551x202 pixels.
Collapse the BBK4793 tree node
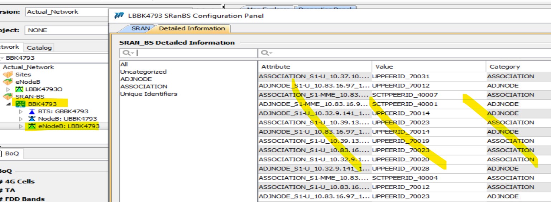(9, 104)
